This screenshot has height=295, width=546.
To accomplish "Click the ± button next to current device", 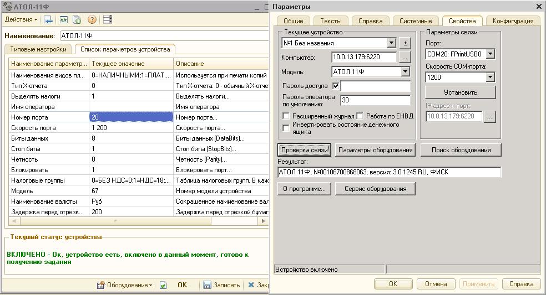I will tap(405, 43).
